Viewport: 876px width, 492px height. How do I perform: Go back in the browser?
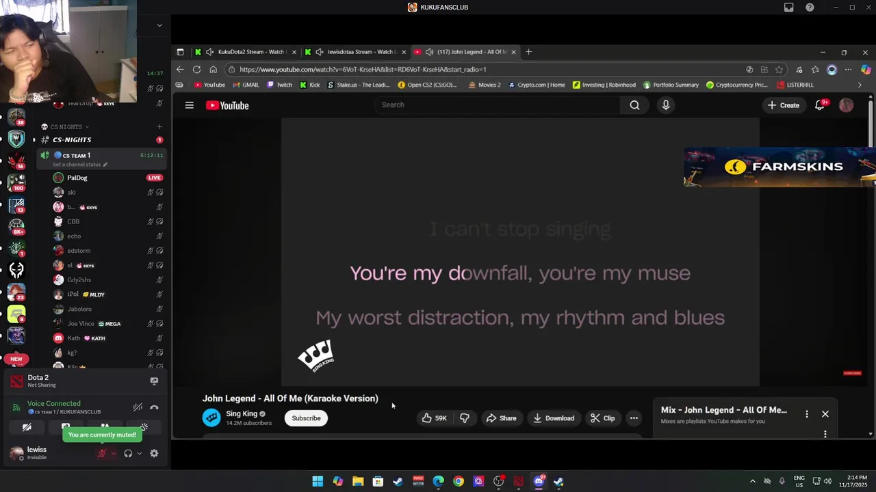pos(180,69)
